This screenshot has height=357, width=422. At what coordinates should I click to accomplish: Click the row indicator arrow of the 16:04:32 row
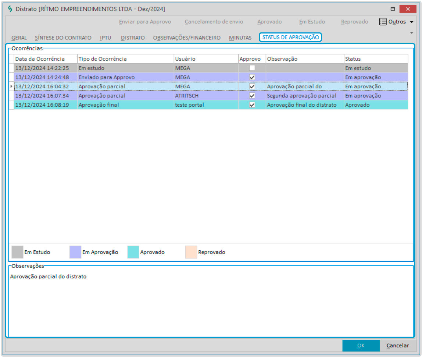pos(11,86)
